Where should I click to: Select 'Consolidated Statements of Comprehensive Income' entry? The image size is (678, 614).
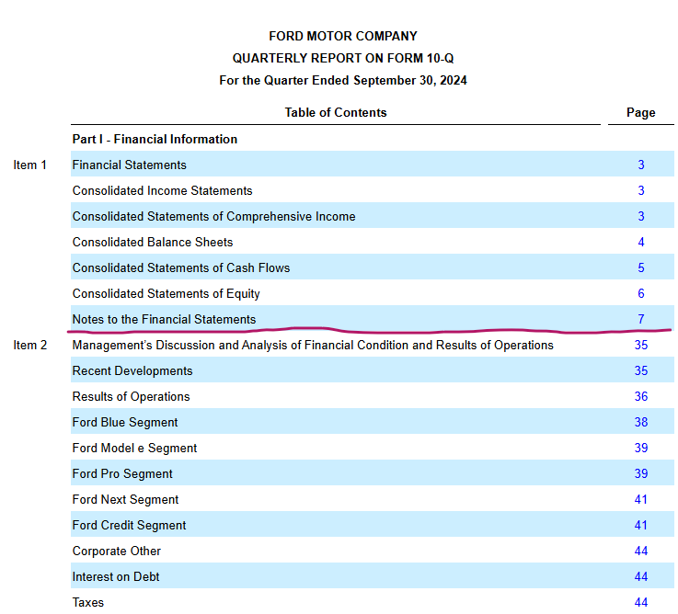tap(213, 216)
